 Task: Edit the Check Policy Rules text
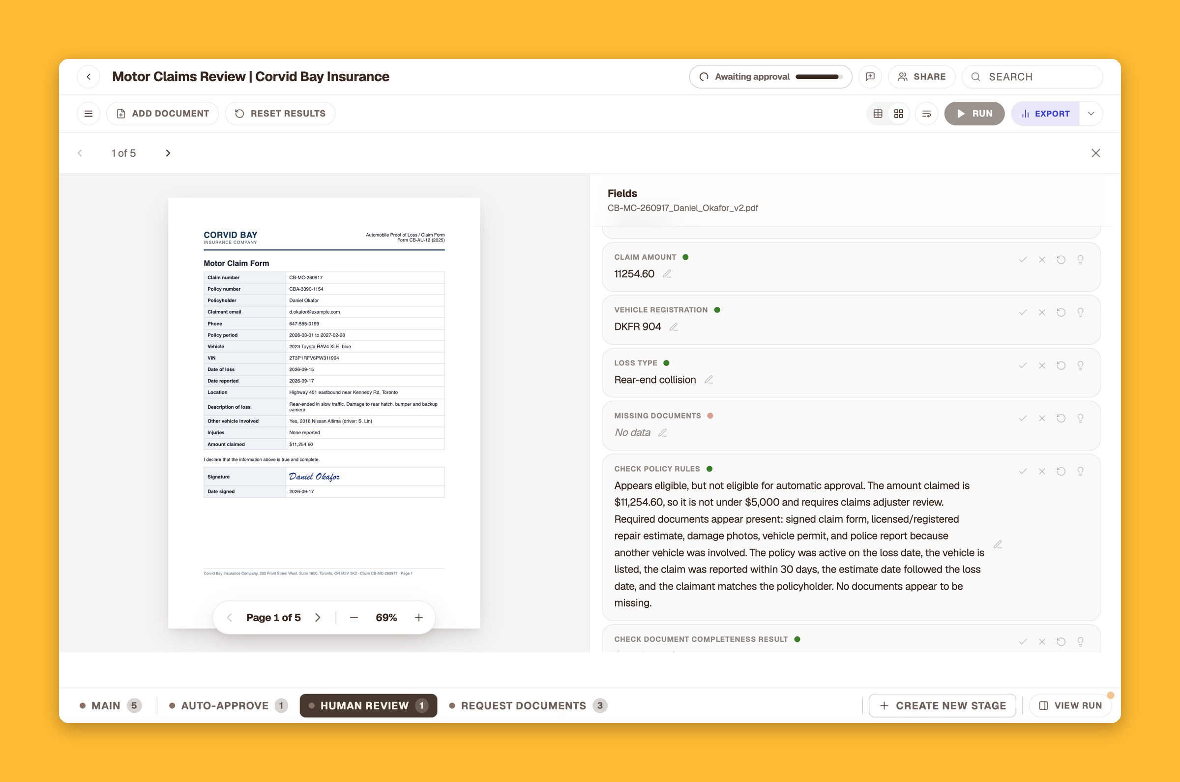(x=998, y=544)
